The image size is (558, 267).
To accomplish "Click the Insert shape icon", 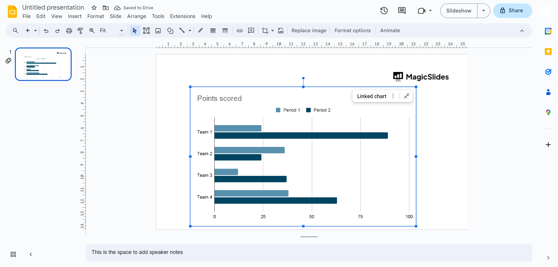I will [x=170, y=31].
